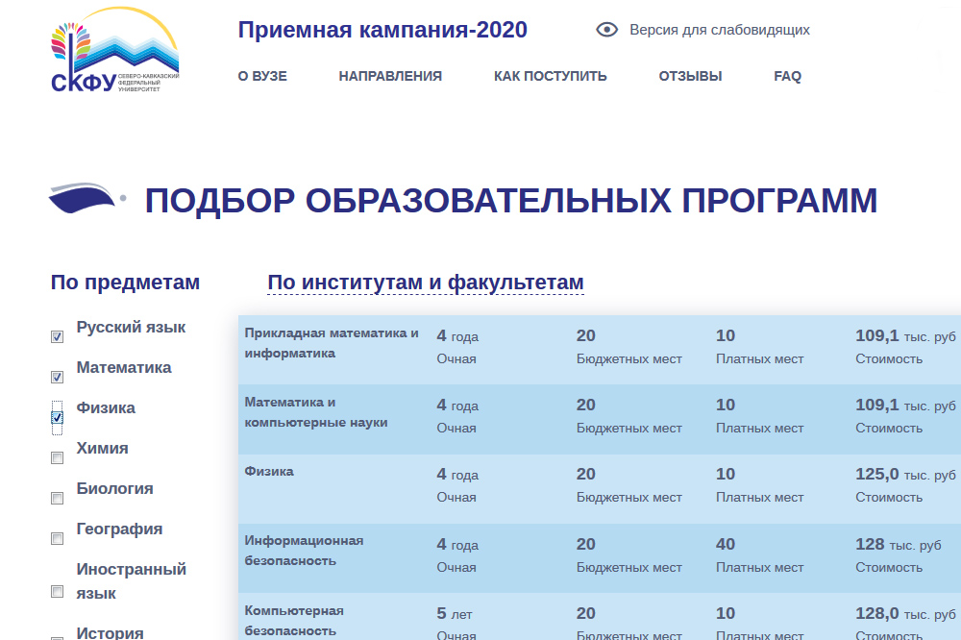Click 125,0 тыс. руб cost for Физика
This screenshot has height=640, width=961.
[905, 475]
